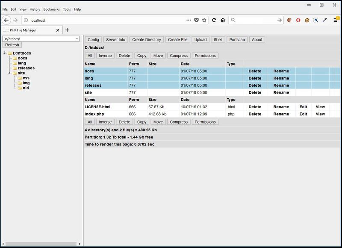Open the Shell tool
Image resolution: width=342 pixels, height=248 pixels.
(218, 40)
